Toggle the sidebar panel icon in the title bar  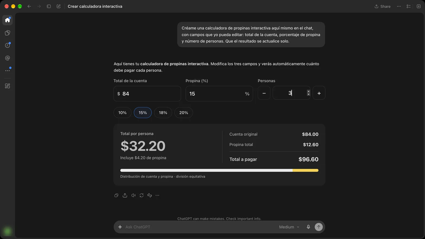[49, 6]
